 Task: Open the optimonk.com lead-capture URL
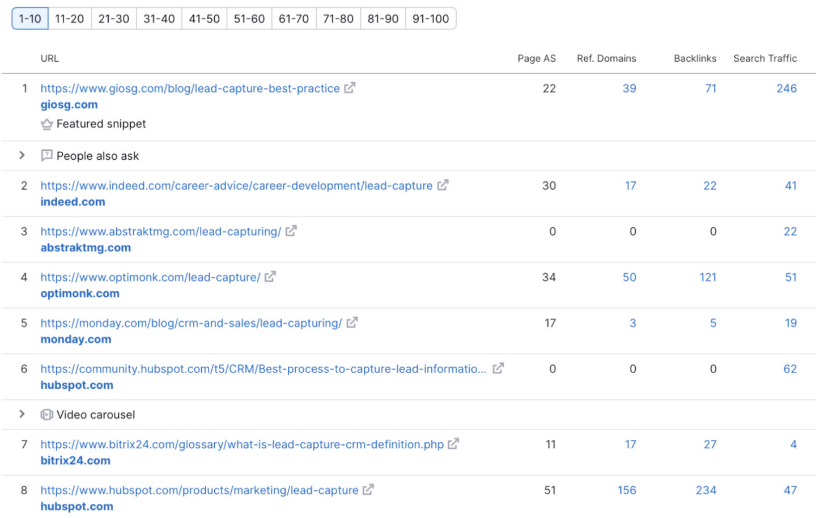click(x=150, y=278)
